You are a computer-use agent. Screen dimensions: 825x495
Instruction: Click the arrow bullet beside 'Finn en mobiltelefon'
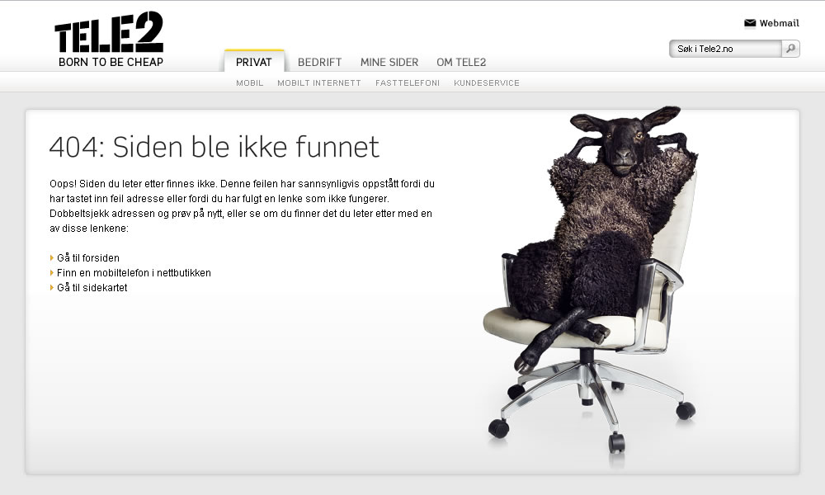51,272
